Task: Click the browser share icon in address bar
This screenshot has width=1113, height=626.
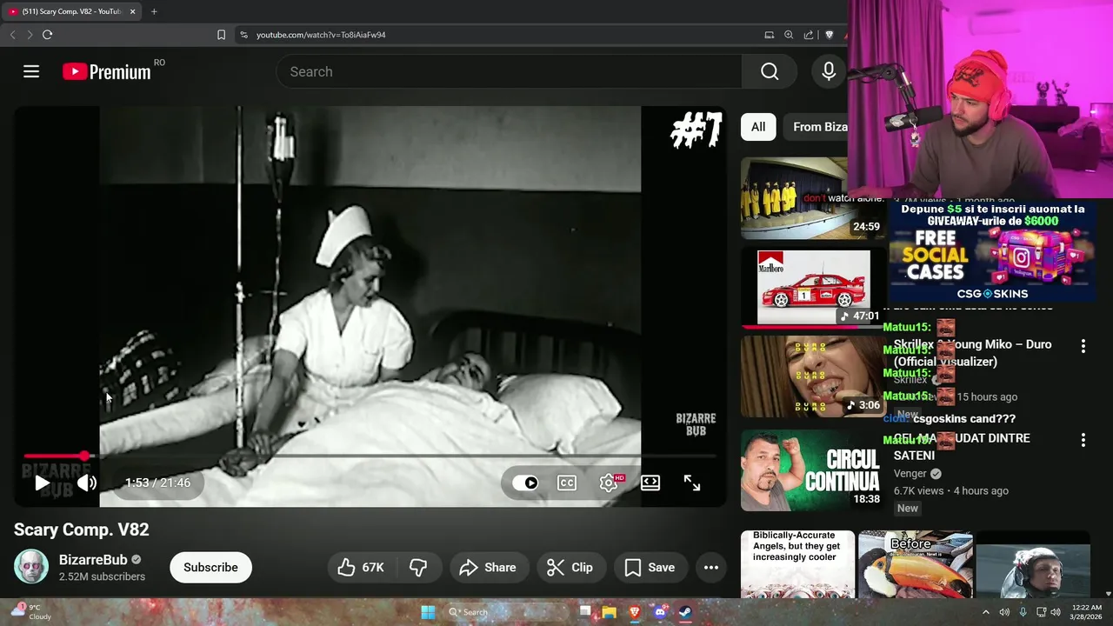Action: pos(809,35)
